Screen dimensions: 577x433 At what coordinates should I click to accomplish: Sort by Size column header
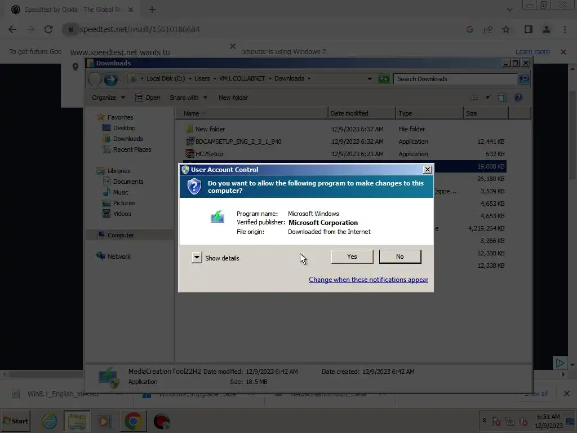(486, 113)
